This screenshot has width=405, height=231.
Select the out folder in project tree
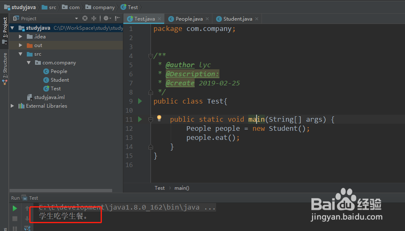tap(34, 45)
